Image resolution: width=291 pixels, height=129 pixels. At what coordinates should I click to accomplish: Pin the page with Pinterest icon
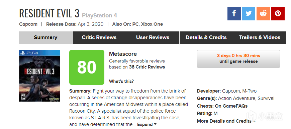(x=278, y=14)
